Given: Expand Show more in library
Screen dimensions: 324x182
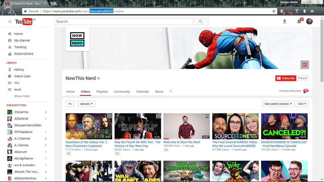Looking at the screenshot, I should 22,96.
